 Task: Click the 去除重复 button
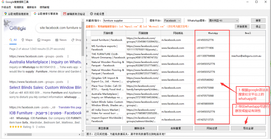176,128
